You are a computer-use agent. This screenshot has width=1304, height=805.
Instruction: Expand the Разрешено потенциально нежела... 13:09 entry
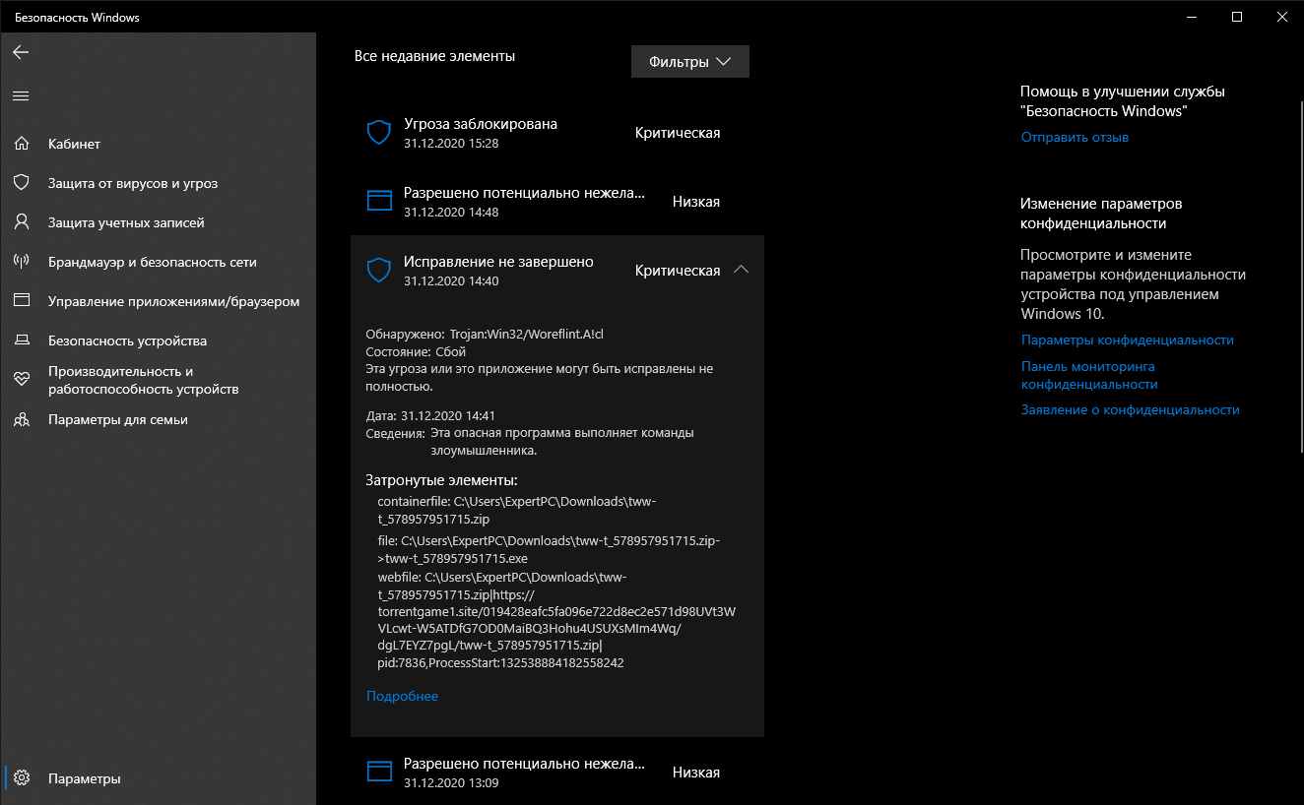click(x=557, y=773)
